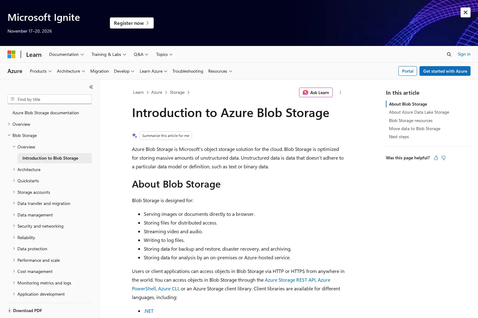Viewport: 478px width, 318px height.
Task: Open the Documentation dropdown menu
Action: tap(67, 54)
